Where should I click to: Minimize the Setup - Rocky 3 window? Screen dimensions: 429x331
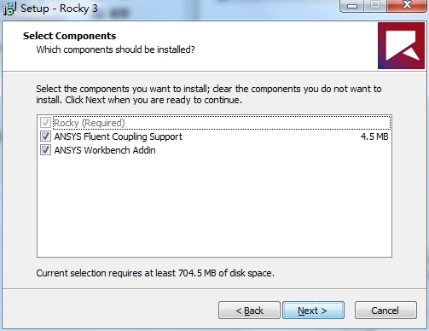(352, 5)
